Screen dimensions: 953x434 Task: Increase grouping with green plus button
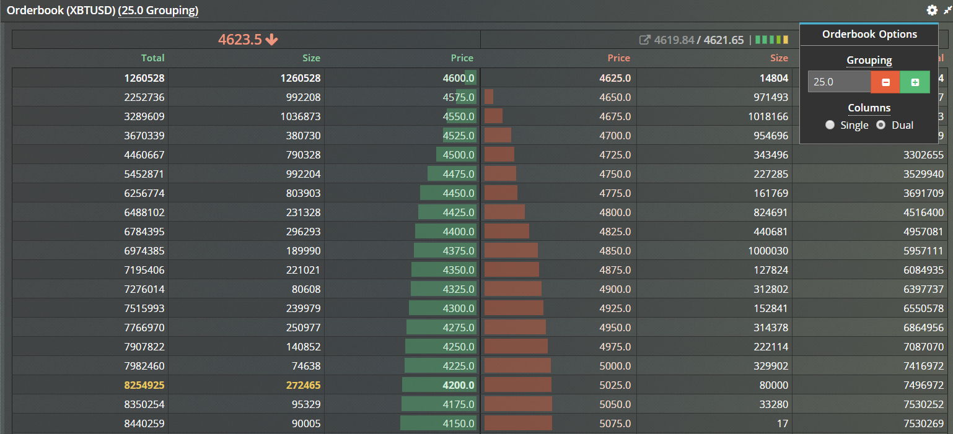915,82
